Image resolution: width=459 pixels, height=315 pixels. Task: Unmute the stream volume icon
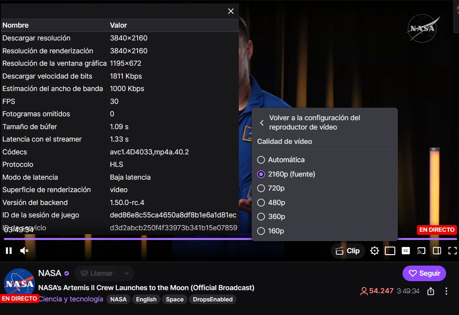point(24,251)
